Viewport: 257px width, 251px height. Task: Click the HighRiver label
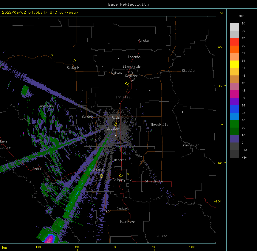pos(128,221)
